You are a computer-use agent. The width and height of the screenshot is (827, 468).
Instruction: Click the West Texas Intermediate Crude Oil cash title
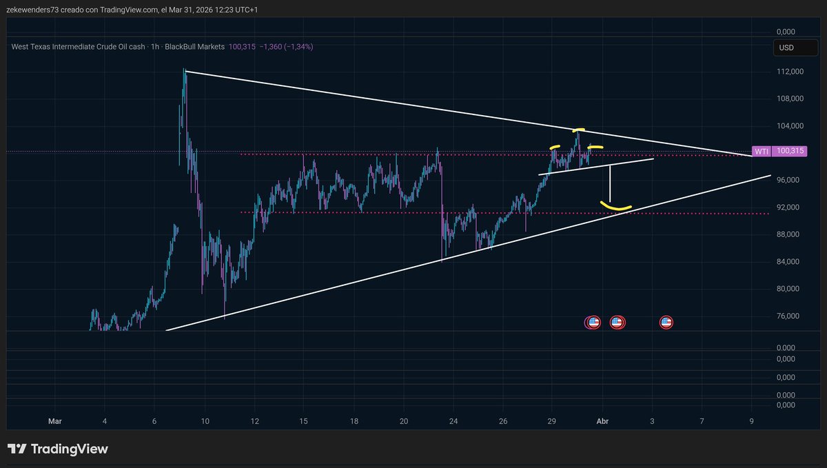78,47
